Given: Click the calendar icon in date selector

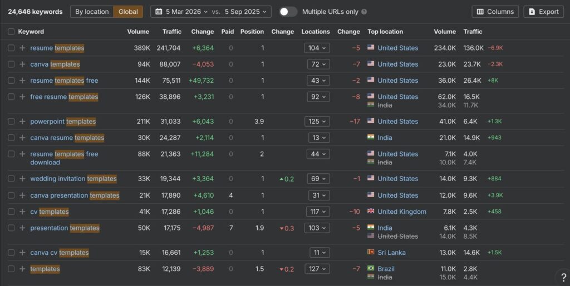Looking at the screenshot, I should tap(158, 12).
